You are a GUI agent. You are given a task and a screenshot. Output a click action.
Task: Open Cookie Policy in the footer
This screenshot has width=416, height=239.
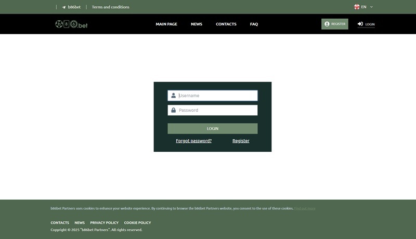(137, 222)
